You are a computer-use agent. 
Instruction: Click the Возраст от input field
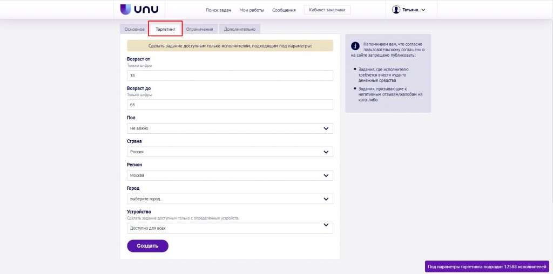point(230,76)
